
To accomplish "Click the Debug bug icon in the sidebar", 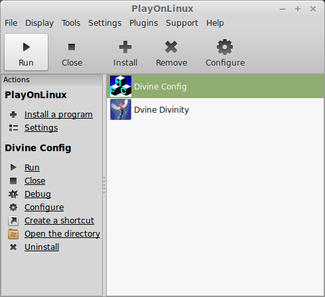I will coord(13,194).
